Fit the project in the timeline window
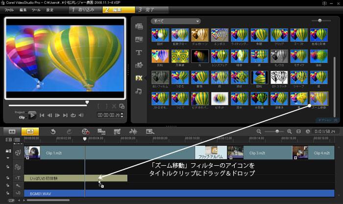The height and width of the screenshot is (204, 343). coord(298,131)
